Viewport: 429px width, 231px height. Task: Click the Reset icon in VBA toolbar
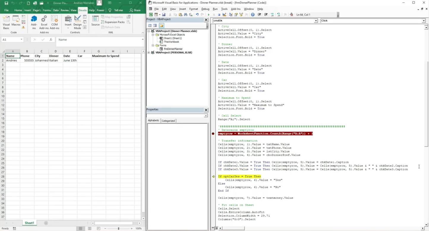pos(219,15)
